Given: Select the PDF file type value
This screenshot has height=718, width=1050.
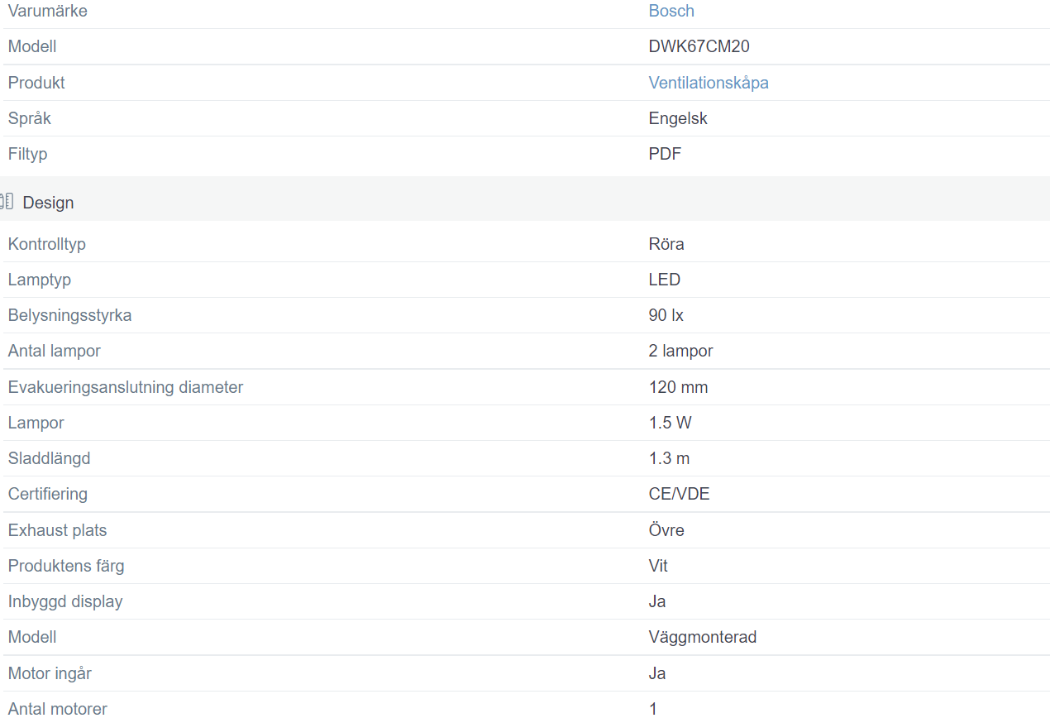Looking at the screenshot, I should pyautogui.click(x=665, y=154).
